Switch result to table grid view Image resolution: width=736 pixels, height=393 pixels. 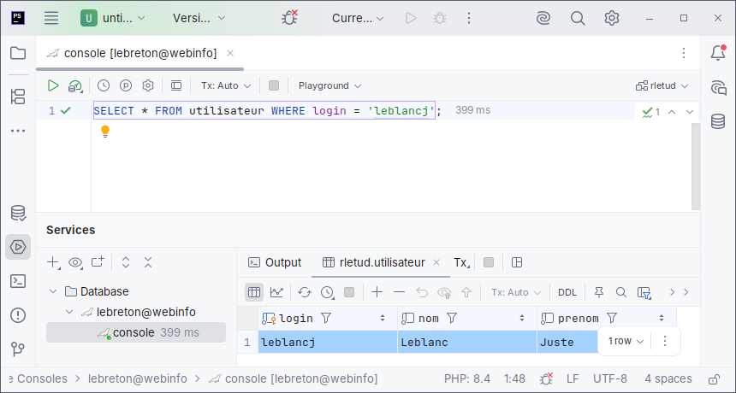254,292
